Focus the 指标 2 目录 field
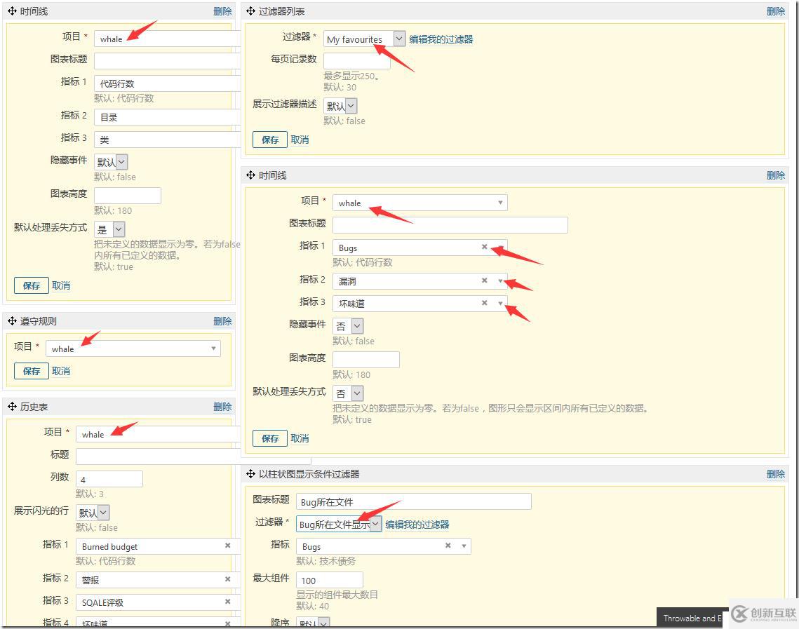 167,117
